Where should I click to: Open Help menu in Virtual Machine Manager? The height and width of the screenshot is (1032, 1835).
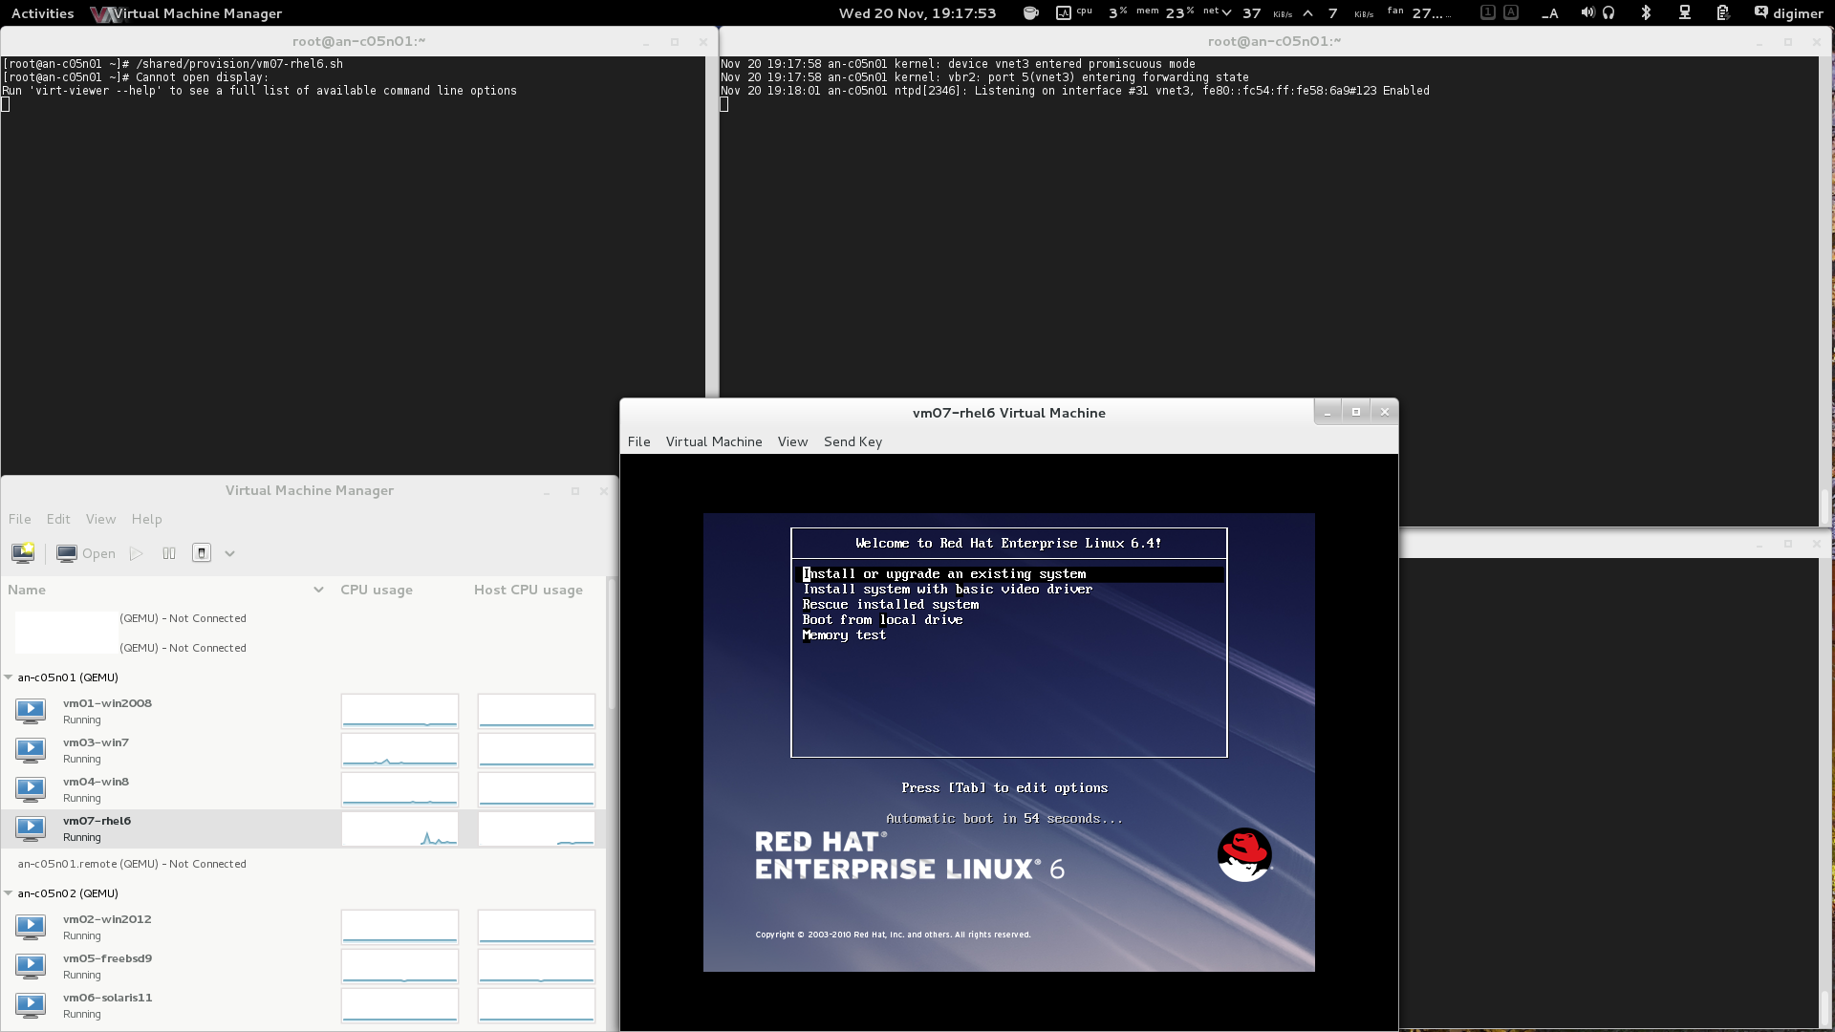[146, 519]
